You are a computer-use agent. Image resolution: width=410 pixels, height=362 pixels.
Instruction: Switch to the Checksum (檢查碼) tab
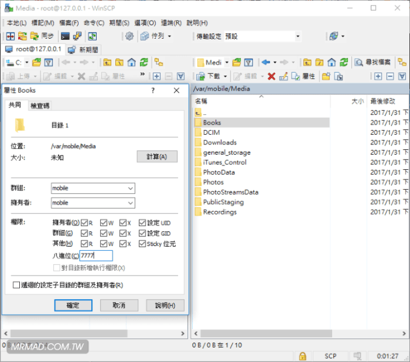[40, 106]
